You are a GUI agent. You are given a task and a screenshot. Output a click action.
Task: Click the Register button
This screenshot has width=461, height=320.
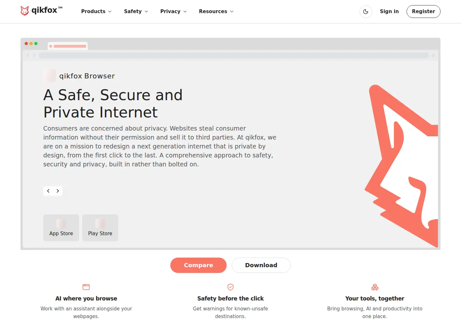coord(423,12)
